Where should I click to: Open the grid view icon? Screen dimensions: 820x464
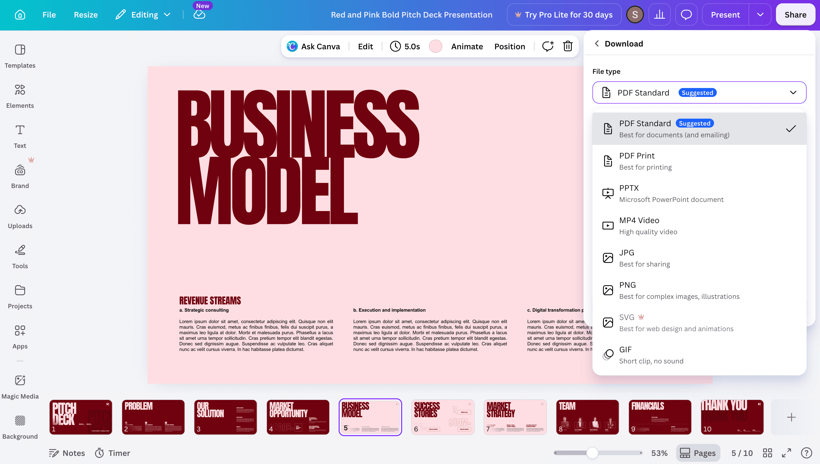point(767,453)
